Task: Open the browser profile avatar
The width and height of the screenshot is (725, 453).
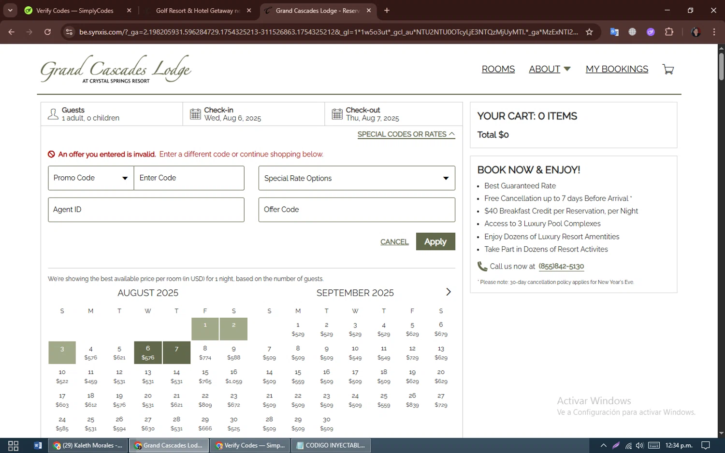Action: click(x=696, y=32)
